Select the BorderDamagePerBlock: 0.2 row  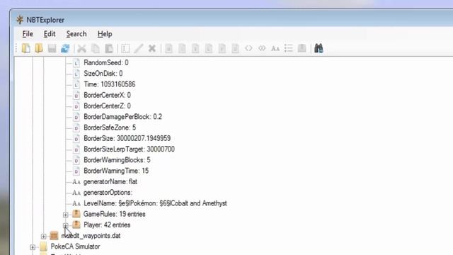(x=122, y=116)
